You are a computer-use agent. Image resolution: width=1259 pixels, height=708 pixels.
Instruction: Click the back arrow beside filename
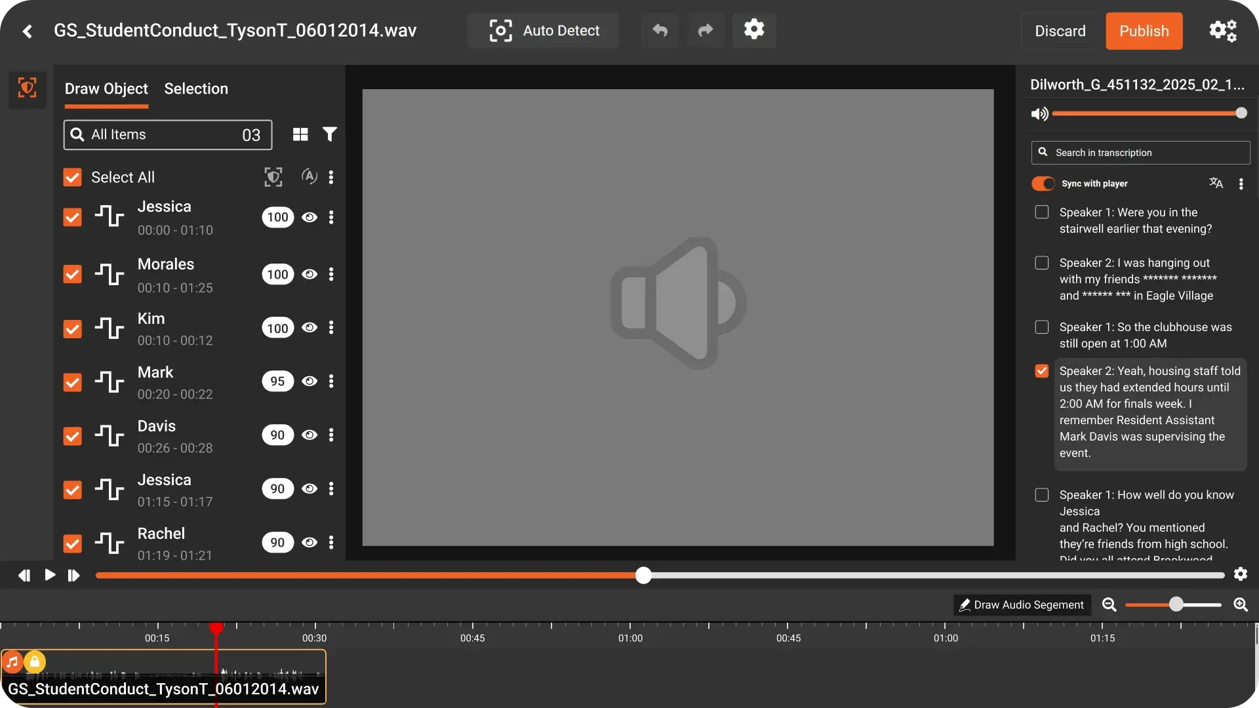[x=27, y=31]
